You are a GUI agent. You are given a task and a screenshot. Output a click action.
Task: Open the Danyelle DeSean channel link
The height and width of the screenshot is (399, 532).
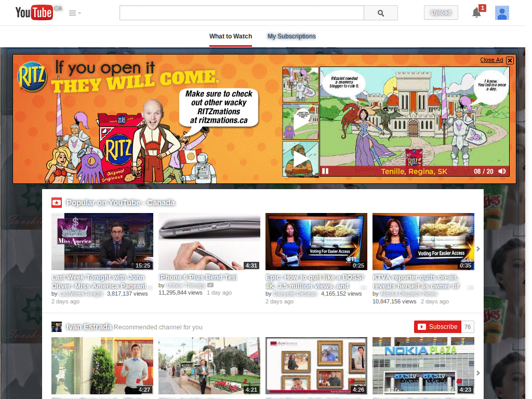click(295, 294)
